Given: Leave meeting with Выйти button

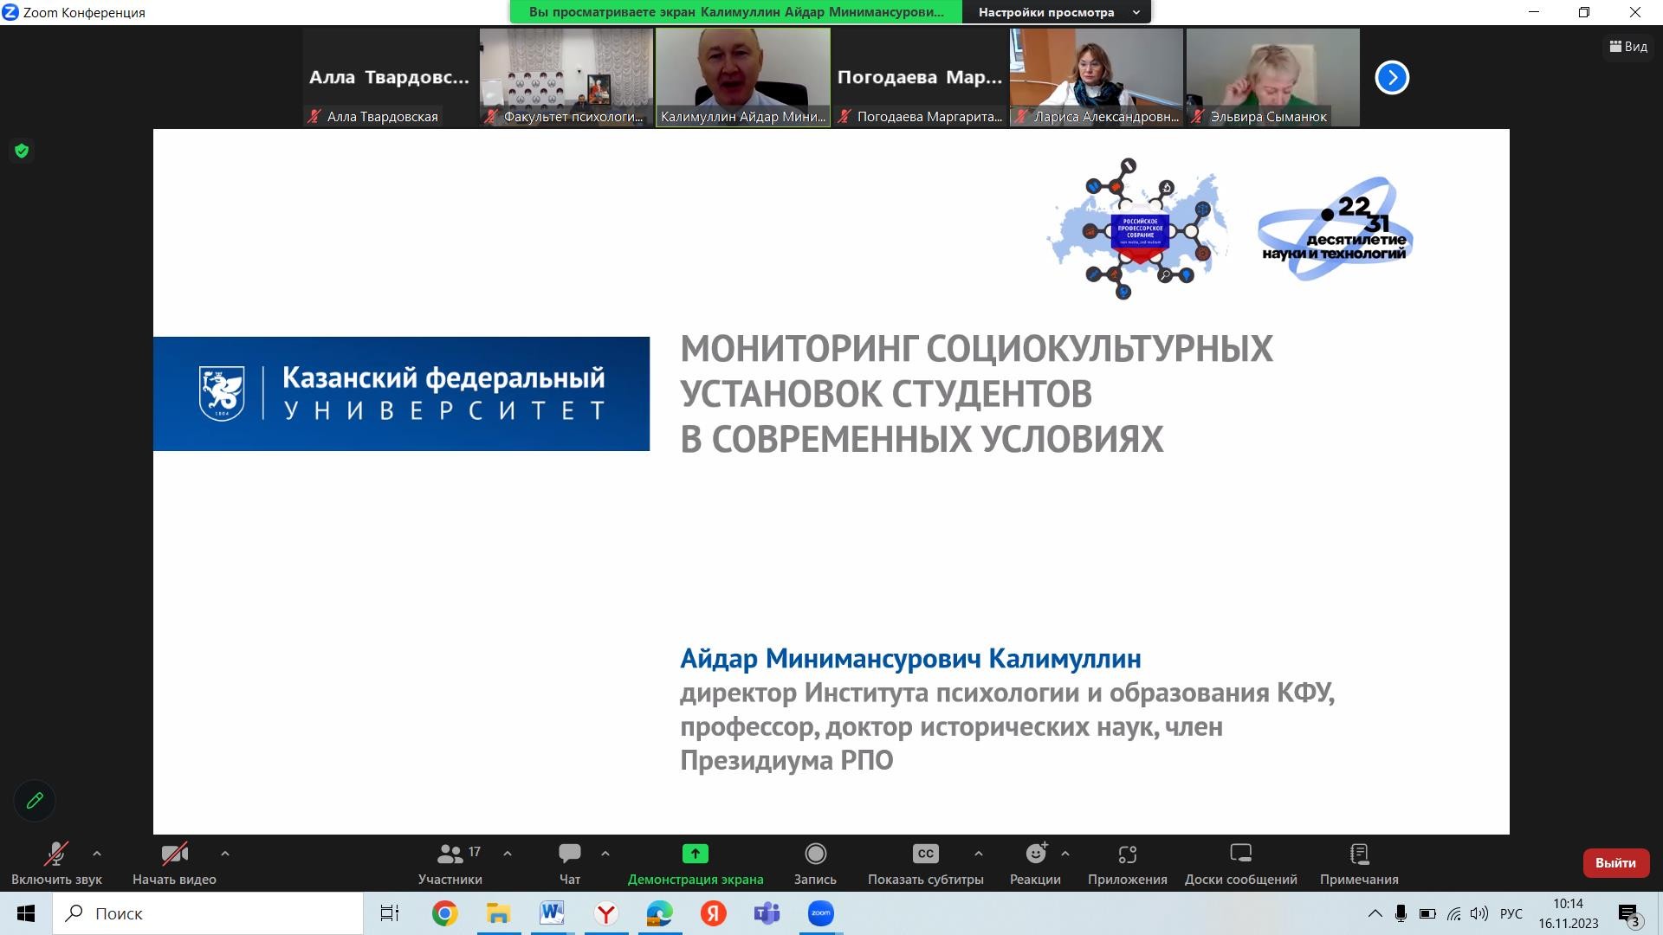Looking at the screenshot, I should (x=1615, y=863).
